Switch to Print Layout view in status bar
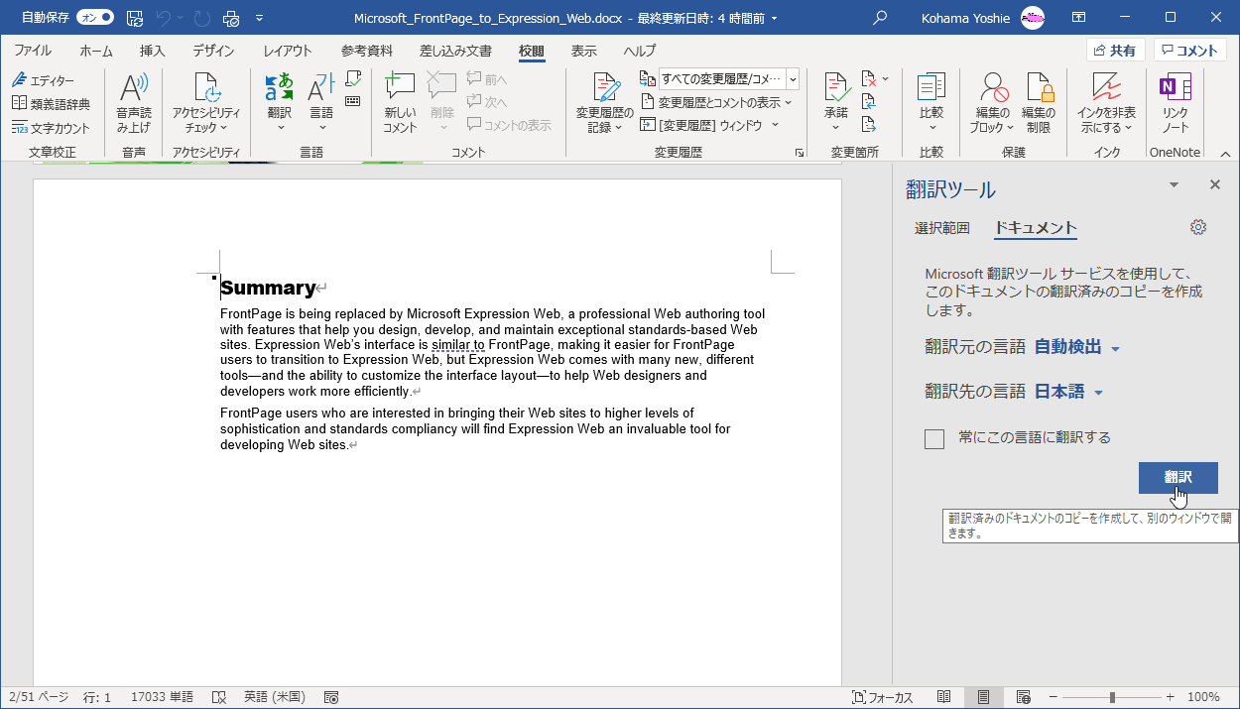1240x709 pixels. [x=983, y=697]
